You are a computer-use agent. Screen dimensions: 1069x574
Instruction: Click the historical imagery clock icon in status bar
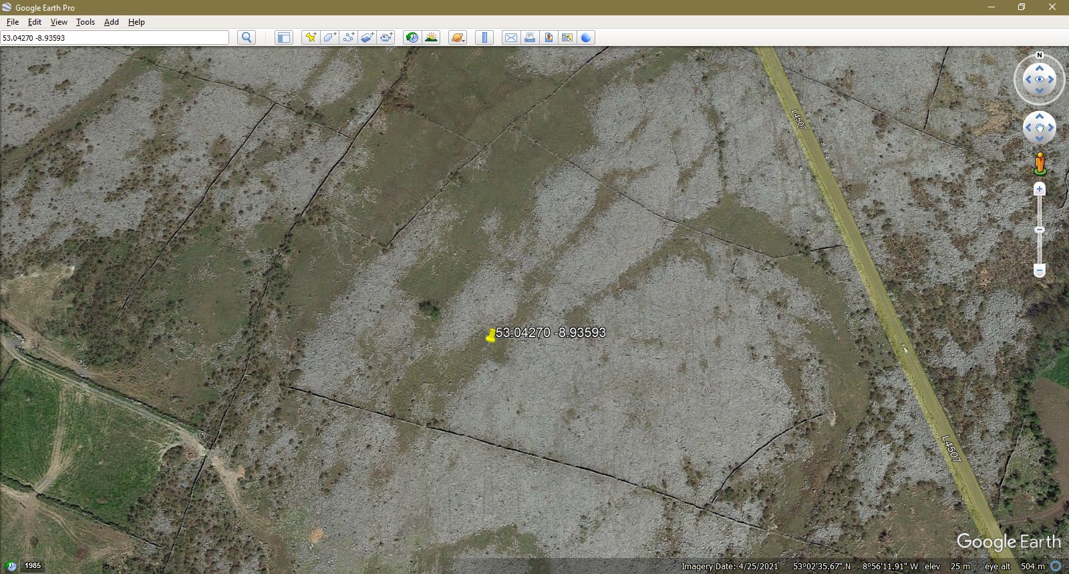11,566
